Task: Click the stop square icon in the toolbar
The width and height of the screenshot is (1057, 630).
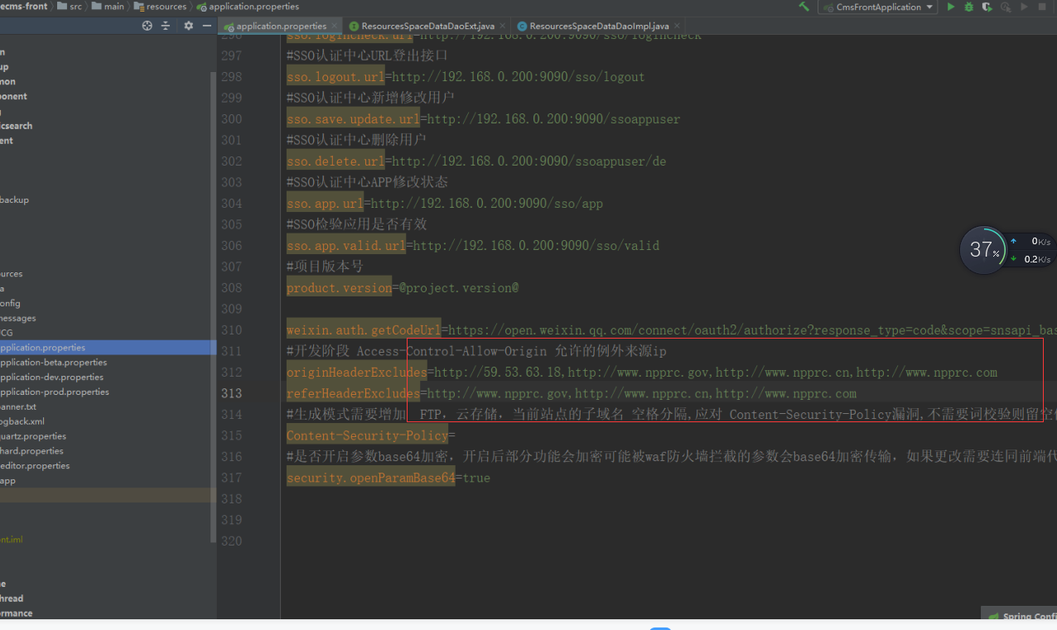Action: [1042, 7]
